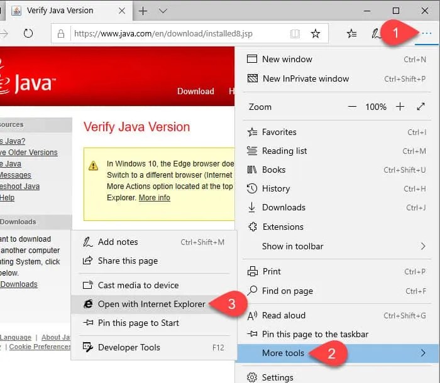The height and width of the screenshot is (383, 440).
Task: Follow the More info link
Action: (x=155, y=198)
